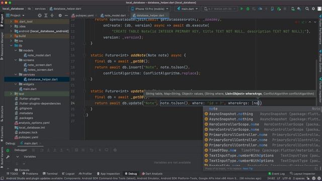Screen dimensions: 322x181
Task: Expand the android folder node
Action: click(x=11, y=31)
